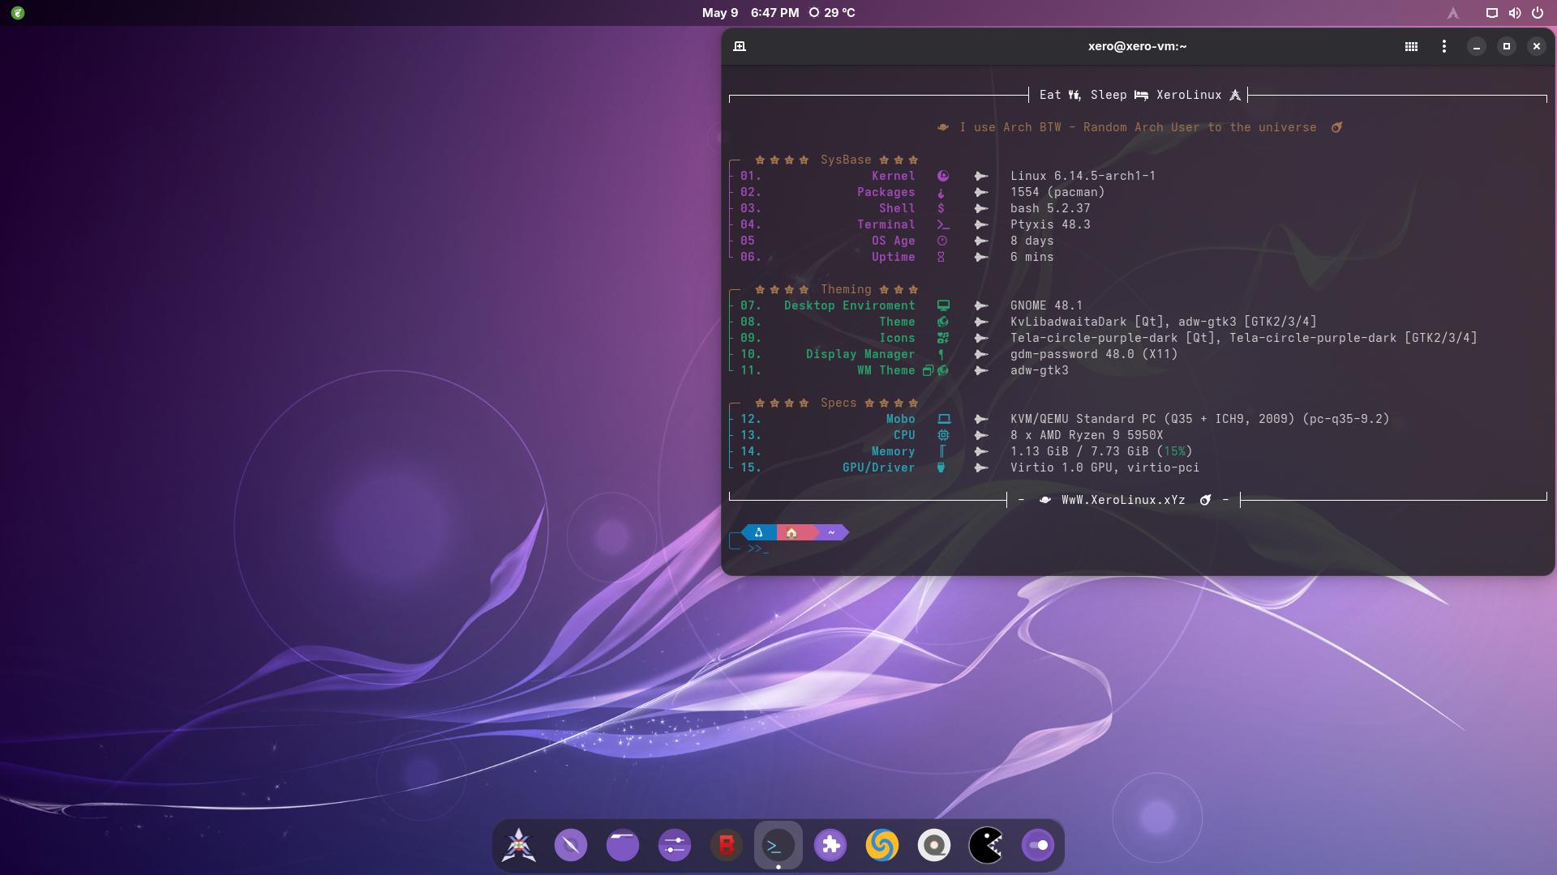Open the Files manager dock icon
Screen dimensions: 1557x875
pyautogui.click(x=623, y=845)
